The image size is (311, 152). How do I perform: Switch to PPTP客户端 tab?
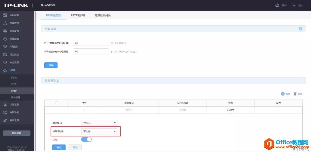pos(78,15)
